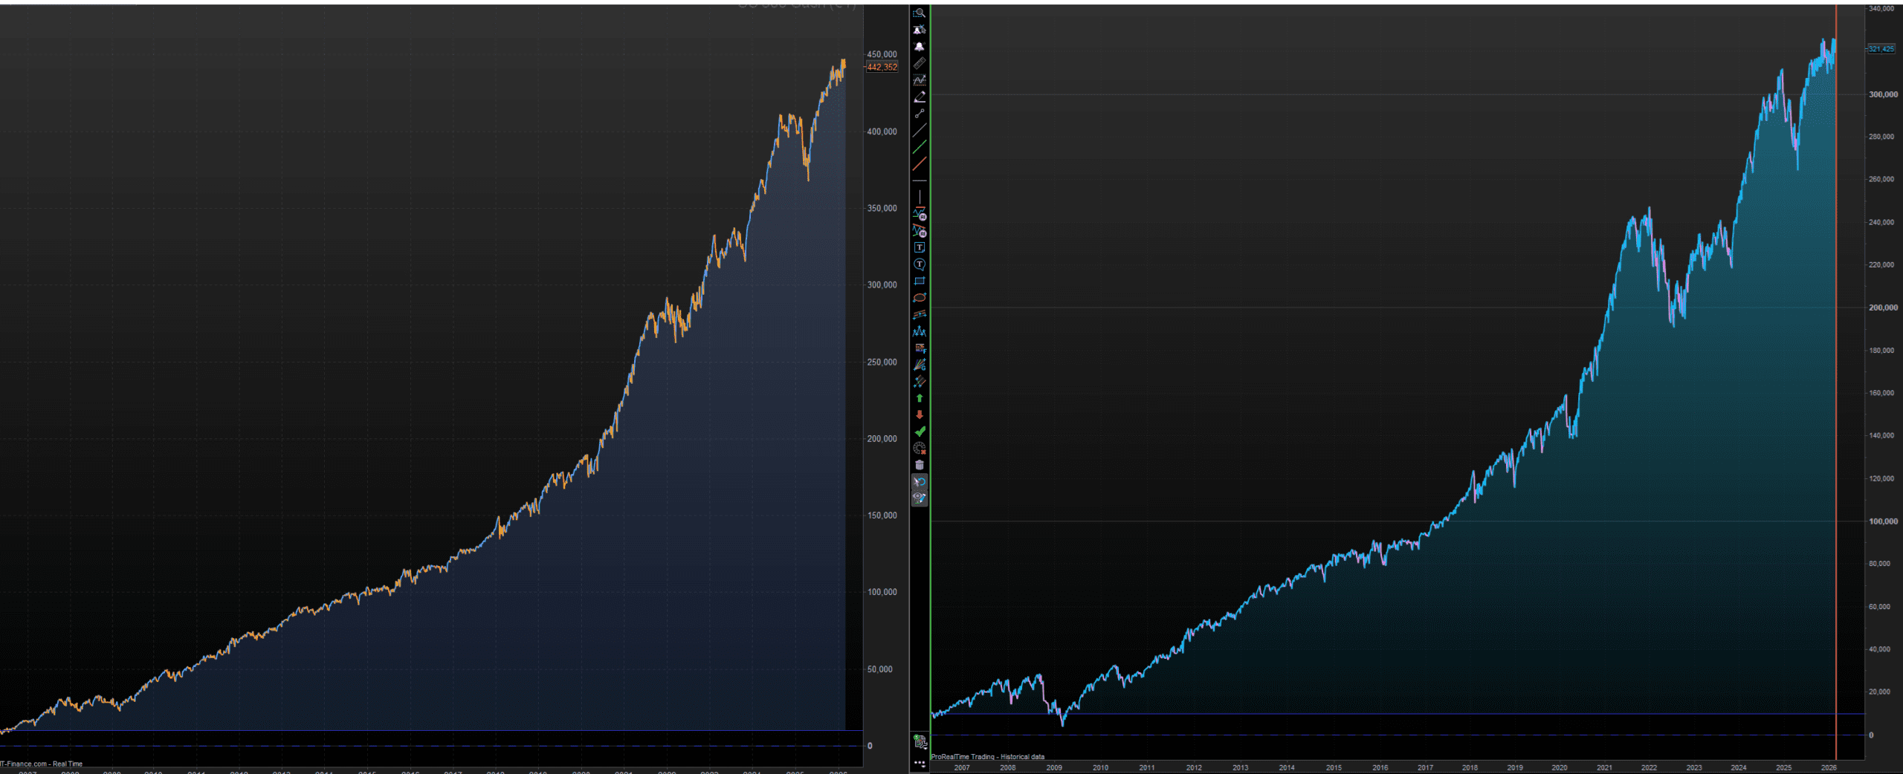This screenshot has width=1903, height=774.
Task: Select the square text box tool
Action: 920,247
